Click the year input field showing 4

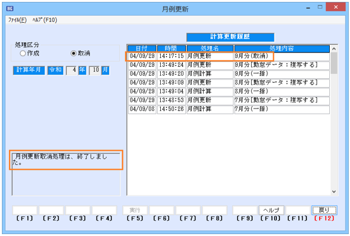coord(71,70)
